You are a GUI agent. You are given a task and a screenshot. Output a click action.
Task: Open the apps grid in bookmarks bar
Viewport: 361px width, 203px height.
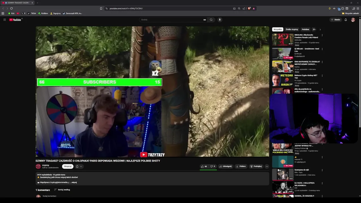[3, 13]
